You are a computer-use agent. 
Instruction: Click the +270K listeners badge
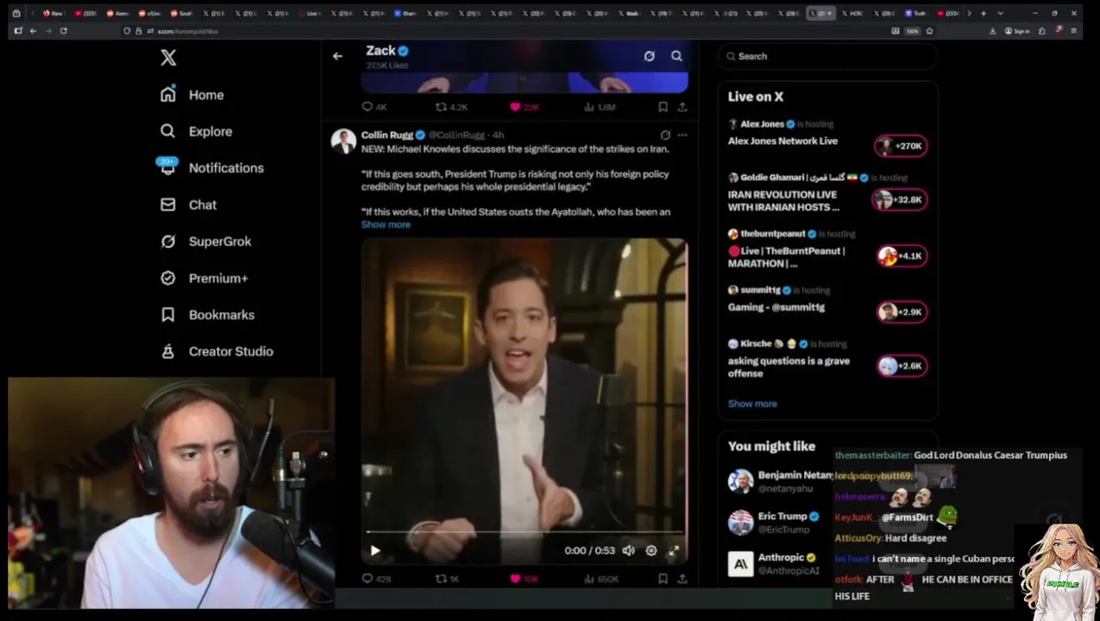(x=901, y=146)
